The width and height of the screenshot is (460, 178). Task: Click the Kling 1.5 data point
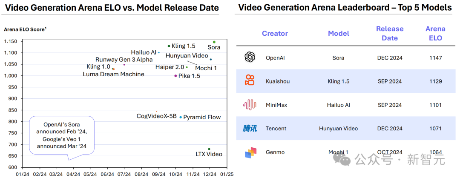[x=169, y=46]
